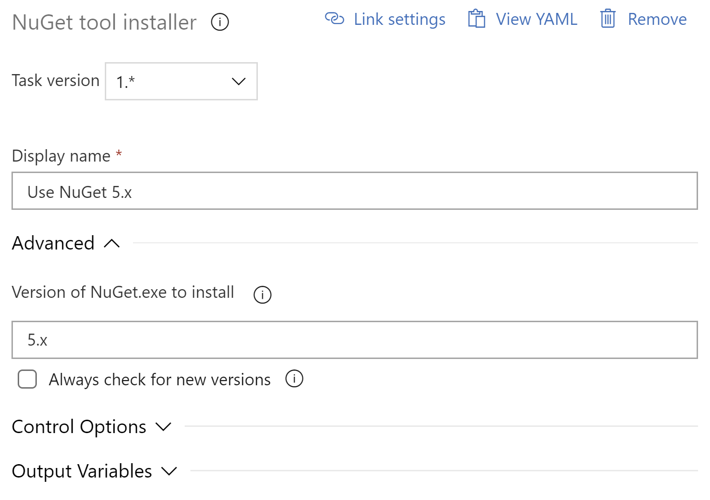Click the Advanced header label
710x500 pixels.
53,243
